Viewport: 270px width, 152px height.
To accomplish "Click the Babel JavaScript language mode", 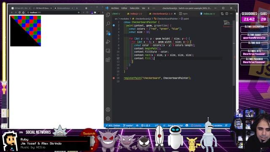I will pyautogui.click(x=175, y=125).
